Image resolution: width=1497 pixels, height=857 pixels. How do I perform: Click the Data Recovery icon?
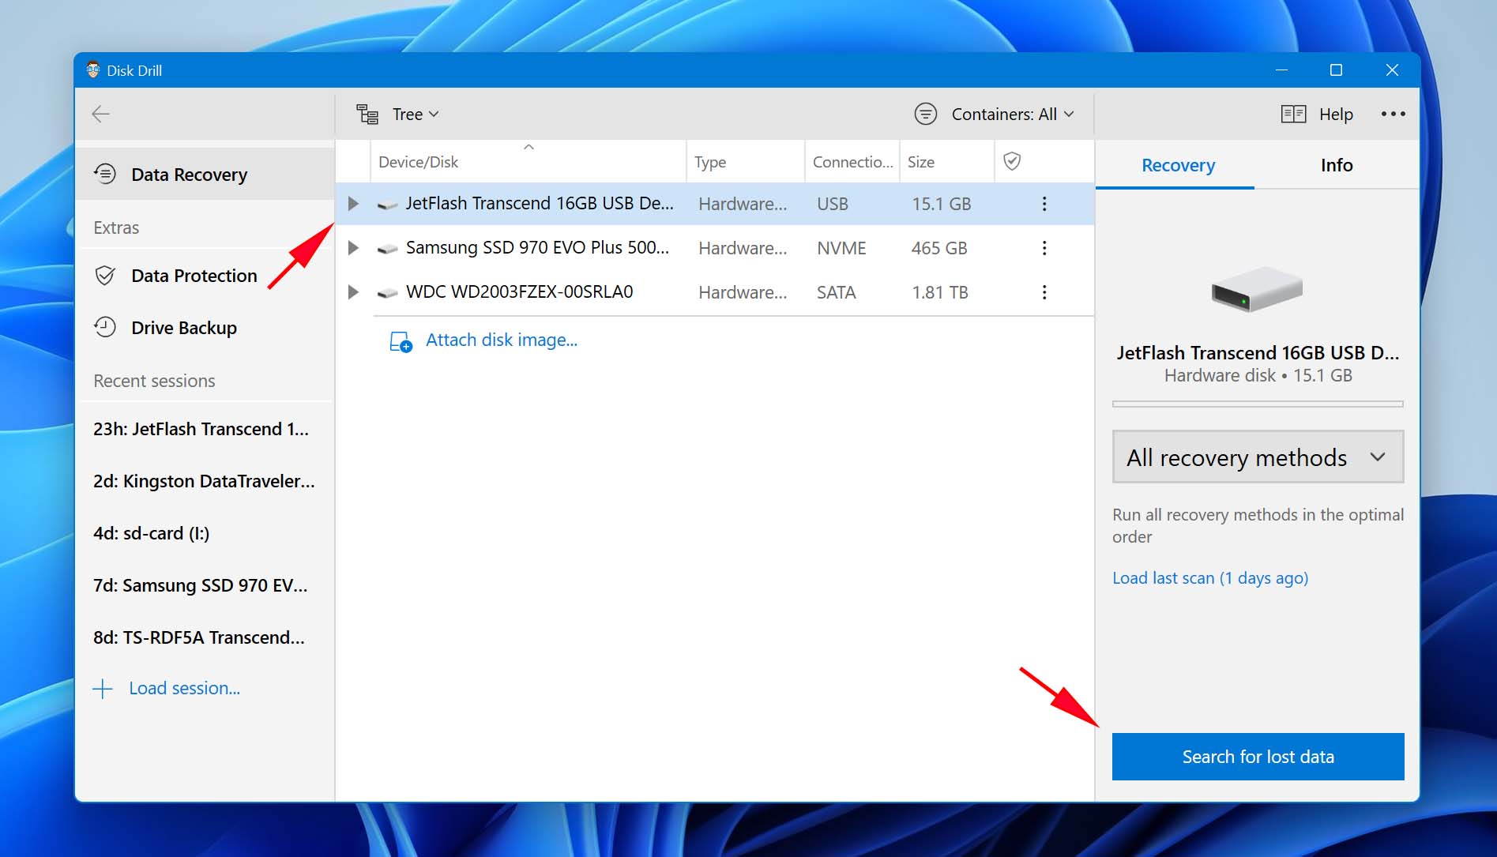pos(105,174)
